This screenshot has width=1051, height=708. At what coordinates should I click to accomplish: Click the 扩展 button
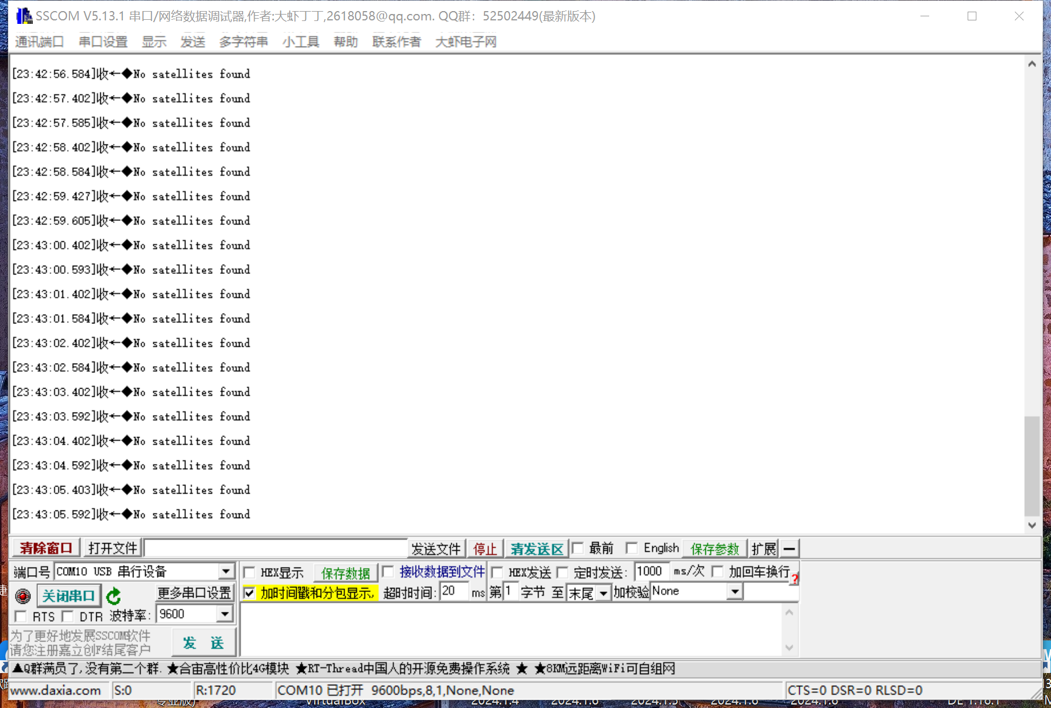click(764, 549)
